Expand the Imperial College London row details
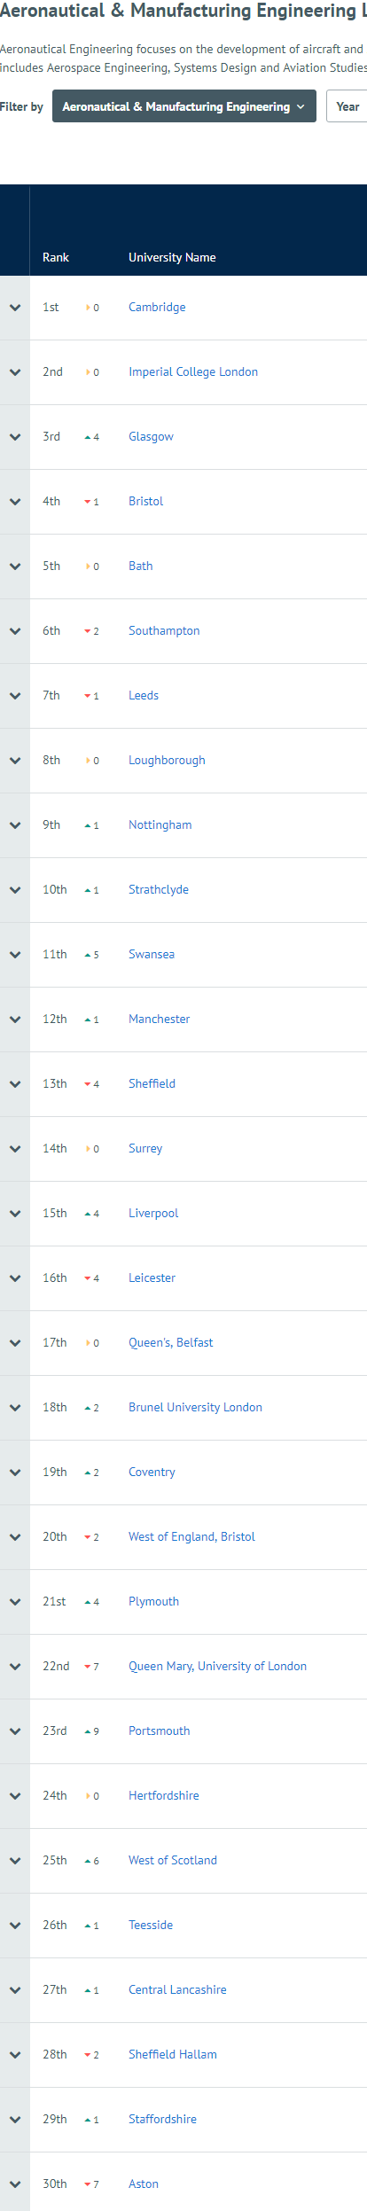Image resolution: width=367 pixels, height=2211 pixels. click(15, 372)
